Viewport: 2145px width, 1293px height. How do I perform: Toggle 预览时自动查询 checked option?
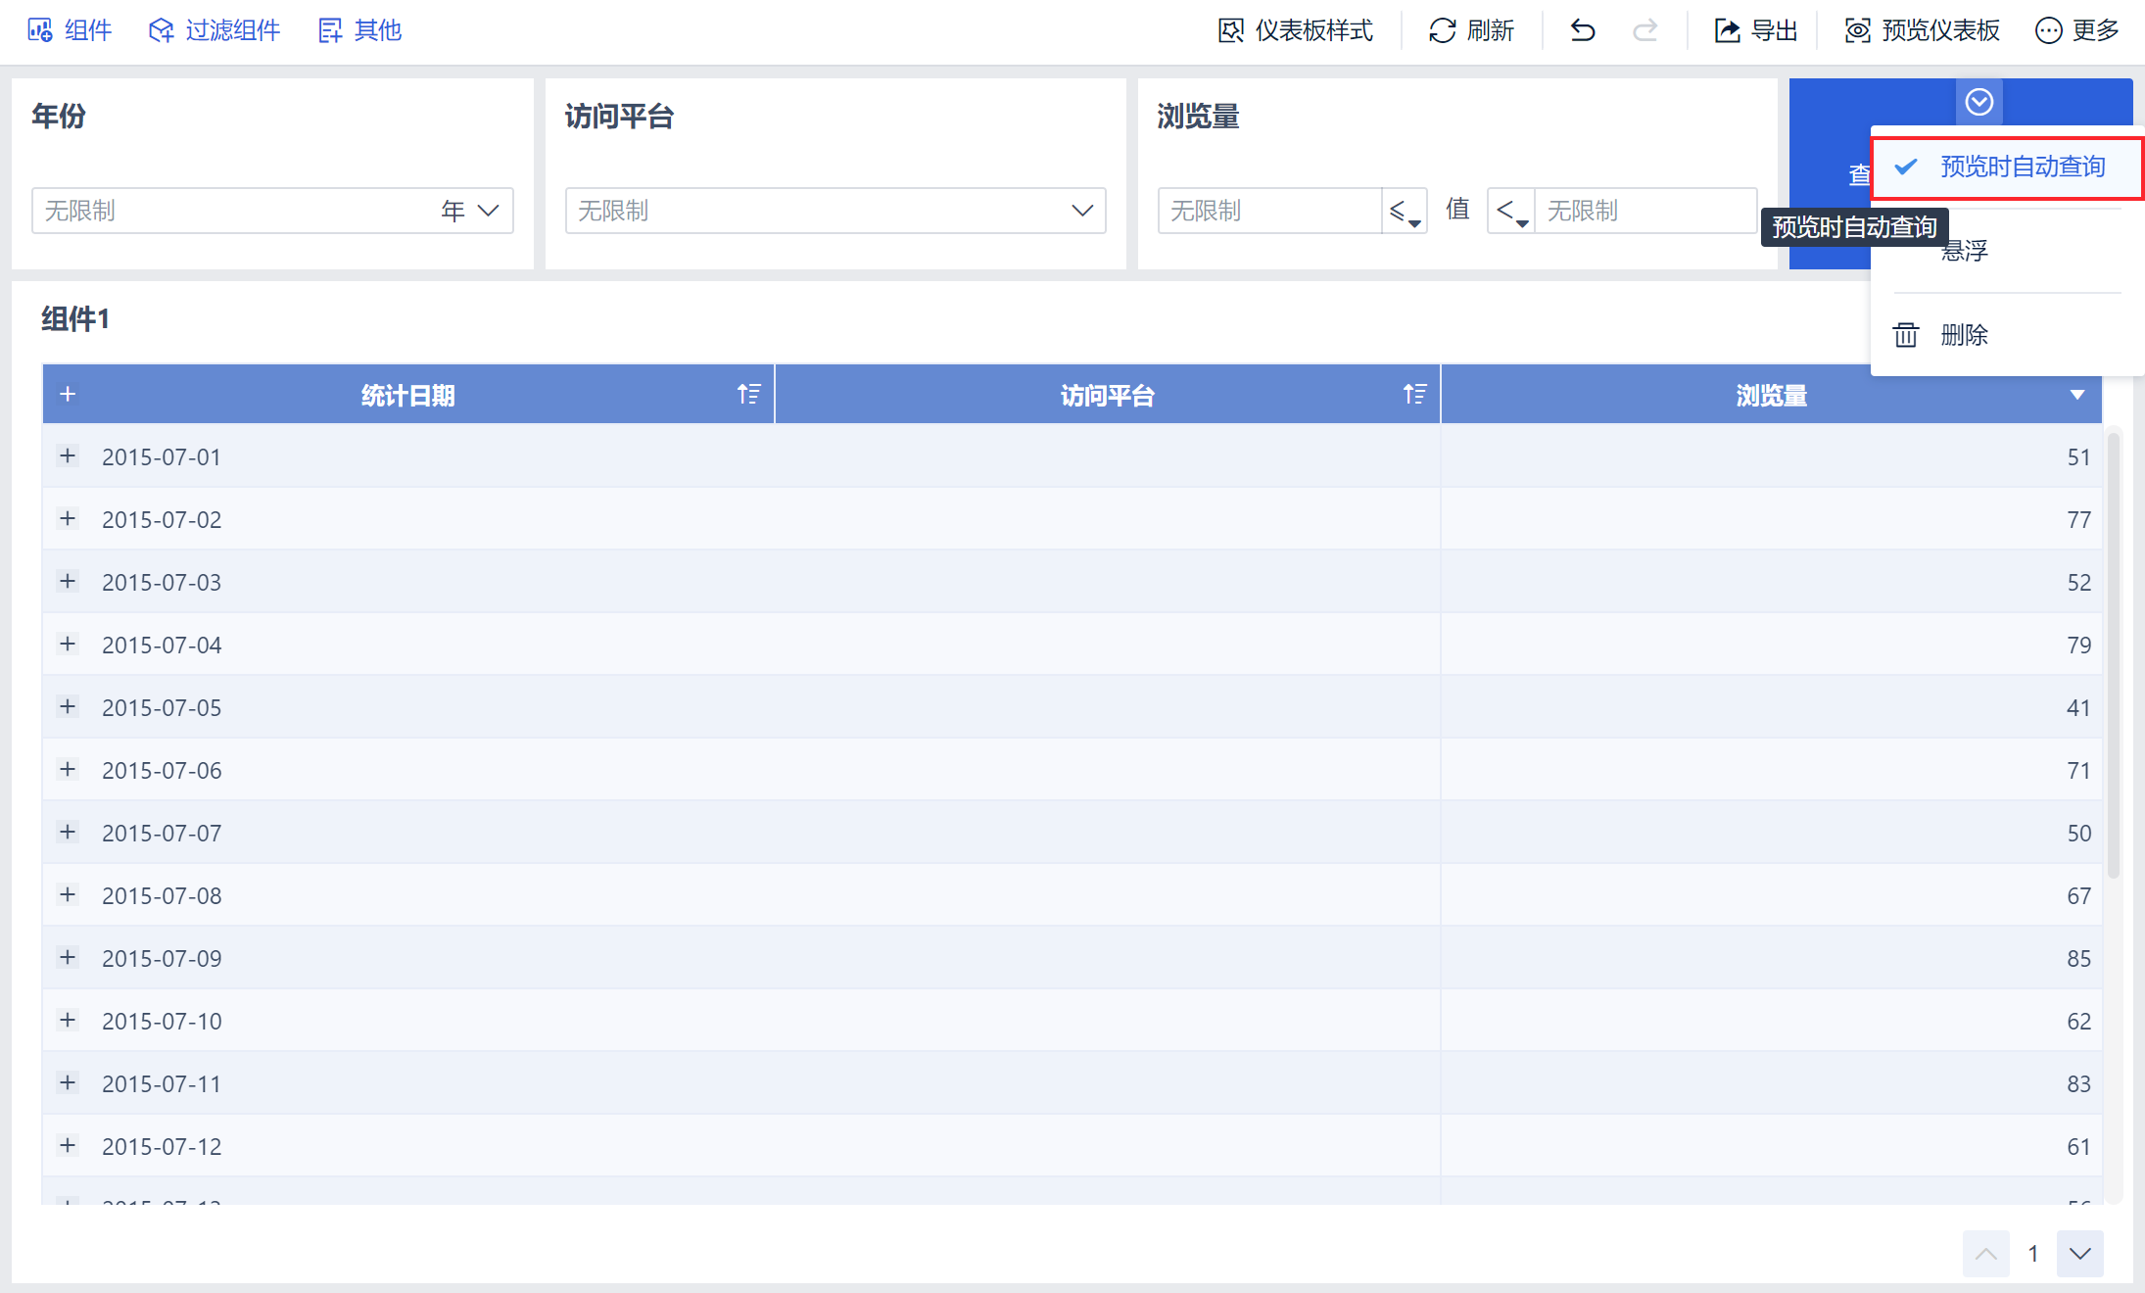coord(2006,168)
